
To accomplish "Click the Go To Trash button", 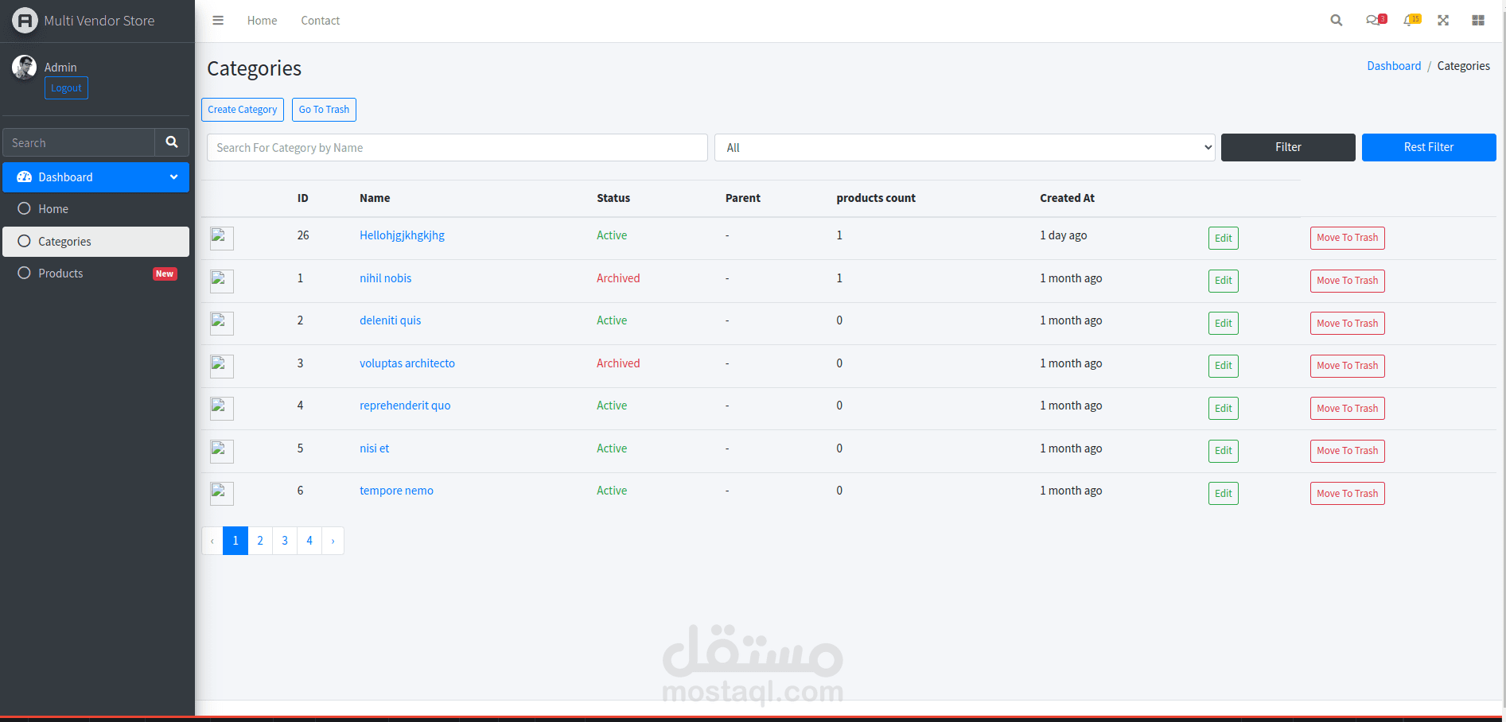I will [324, 110].
